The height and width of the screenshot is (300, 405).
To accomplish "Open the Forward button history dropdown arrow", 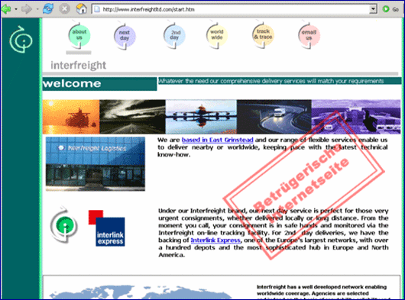I will tap(37, 9).
